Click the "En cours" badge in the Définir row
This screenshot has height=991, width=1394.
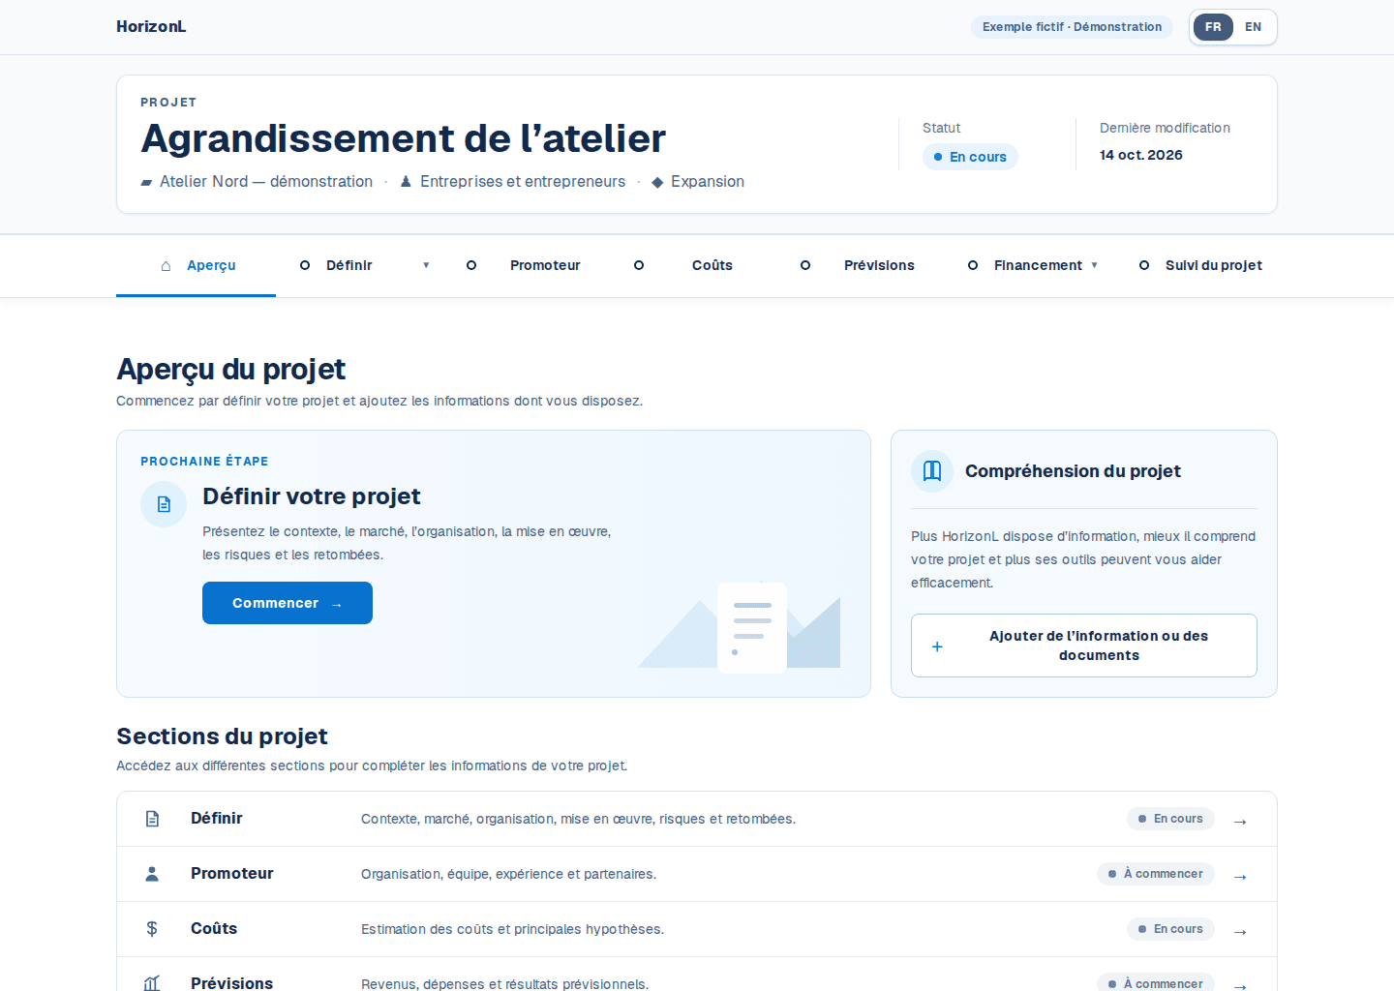click(x=1170, y=819)
